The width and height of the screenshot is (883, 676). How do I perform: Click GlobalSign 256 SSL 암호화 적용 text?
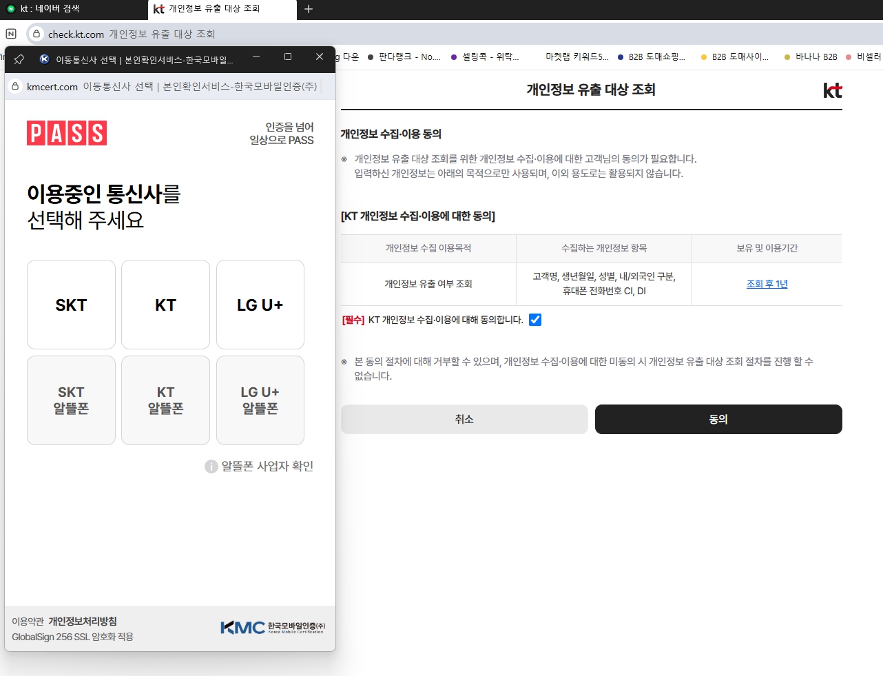pyautogui.click(x=72, y=637)
